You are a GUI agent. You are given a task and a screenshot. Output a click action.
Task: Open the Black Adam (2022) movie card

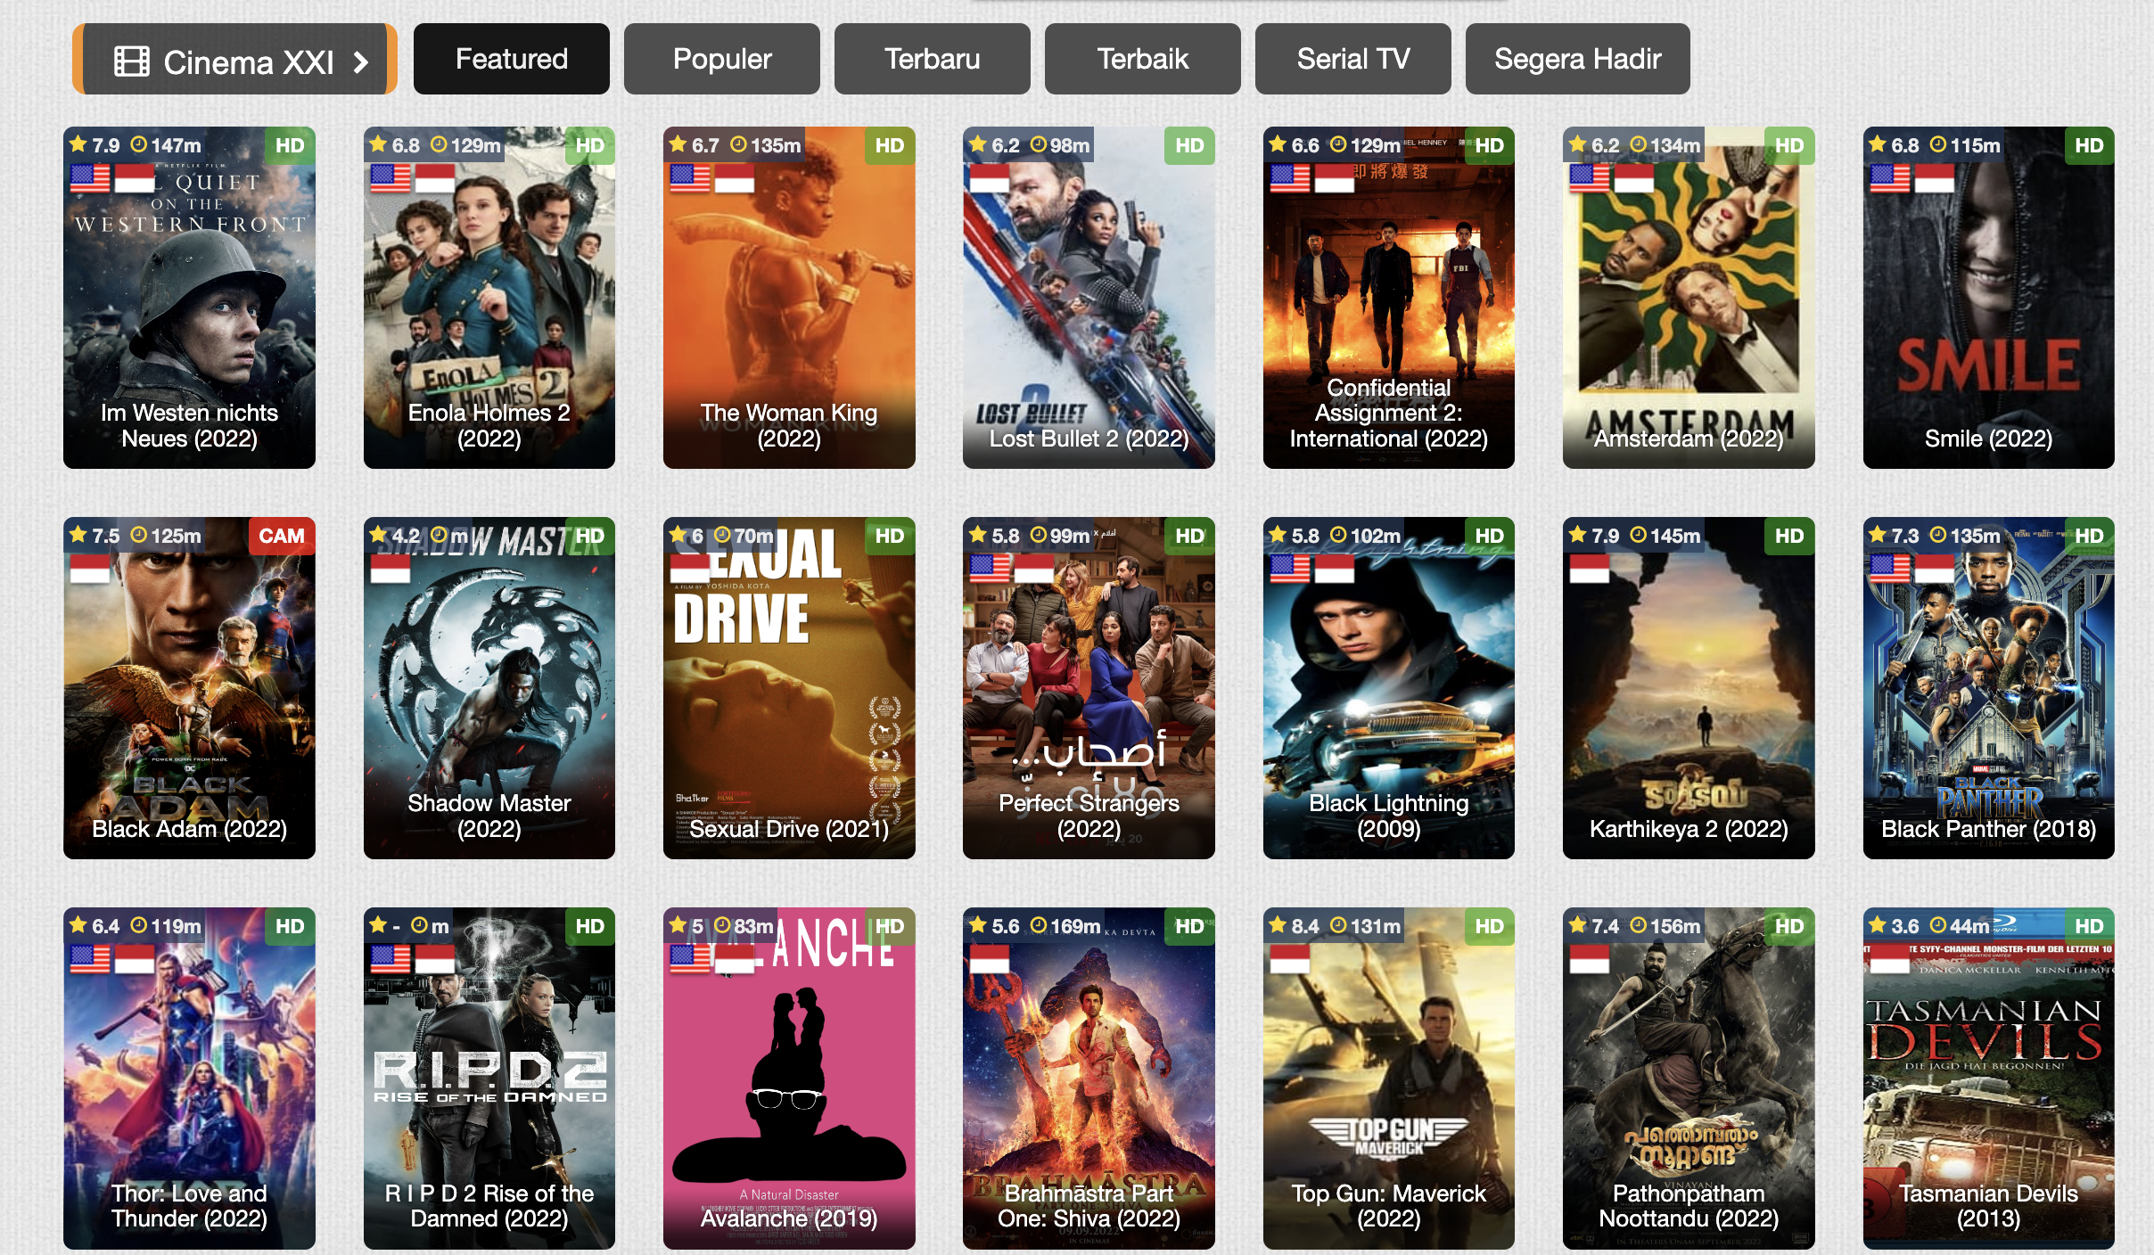189,688
